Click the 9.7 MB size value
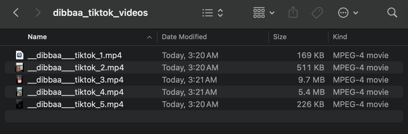This screenshot has height=134, width=408. pos(311,80)
